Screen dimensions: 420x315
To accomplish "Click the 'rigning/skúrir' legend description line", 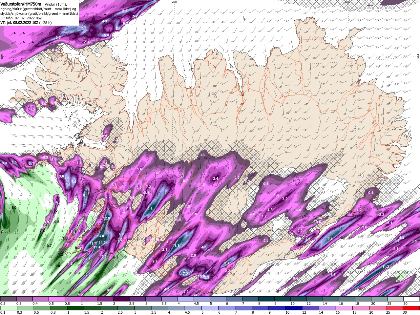I will (x=38, y=9).
